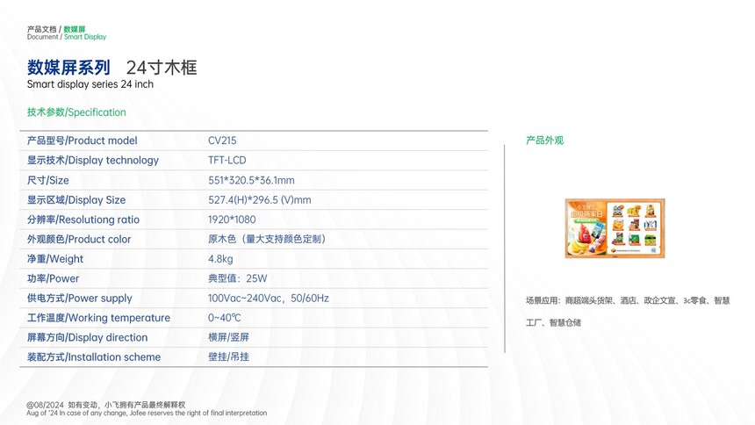
Task: Click the heading '24寸木框'
Action: pyautogui.click(x=162, y=68)
